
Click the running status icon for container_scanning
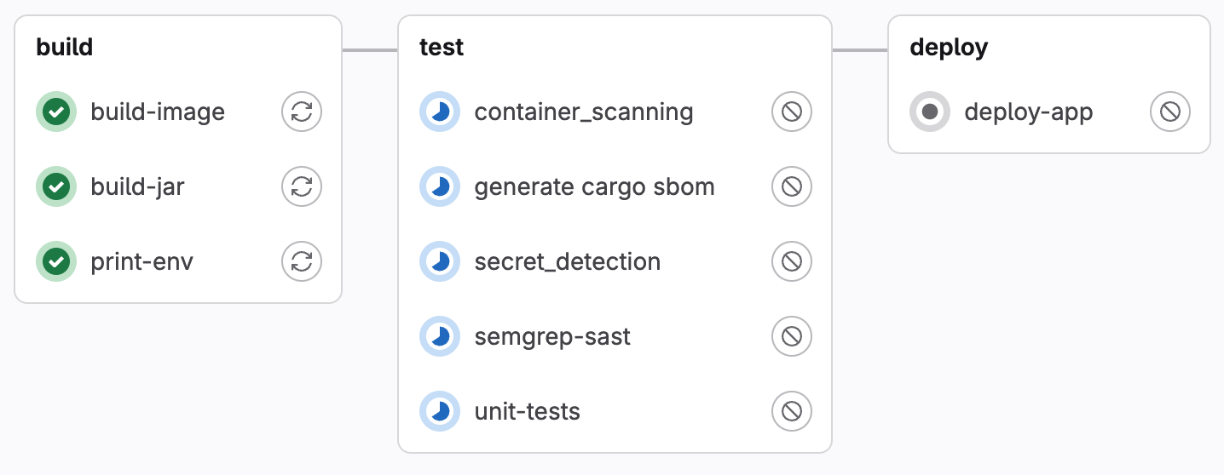click(x=440, y=112)
